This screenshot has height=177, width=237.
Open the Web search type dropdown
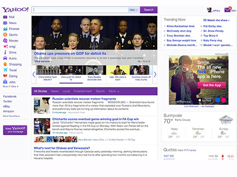point(133,10)
